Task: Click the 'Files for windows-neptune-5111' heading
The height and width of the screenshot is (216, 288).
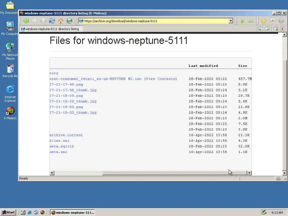Action: (119, 40)
